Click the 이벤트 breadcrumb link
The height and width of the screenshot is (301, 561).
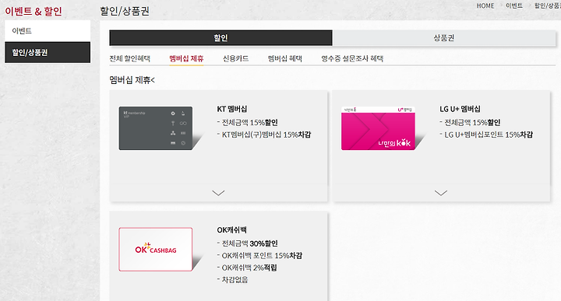tap(514, 5)
